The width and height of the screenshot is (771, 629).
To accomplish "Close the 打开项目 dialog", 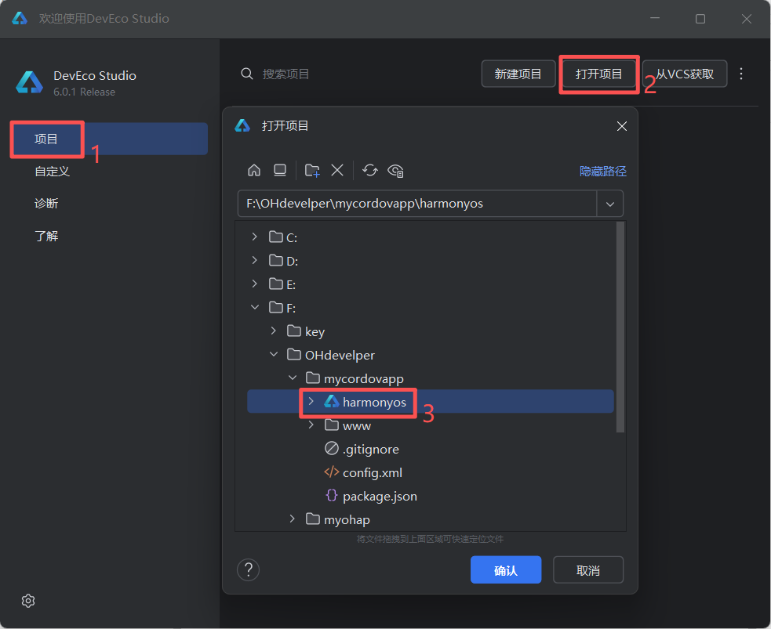I will tap(621, 126).
